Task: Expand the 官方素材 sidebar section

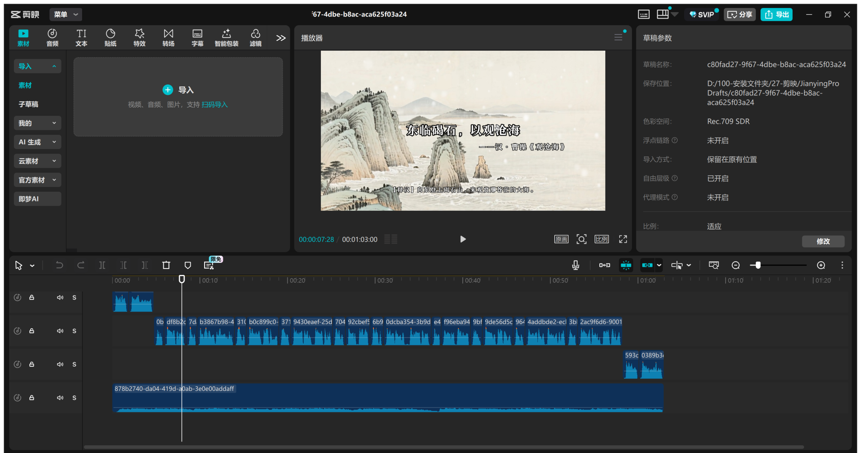Action: pyautogui.click(x=37, y=180)
